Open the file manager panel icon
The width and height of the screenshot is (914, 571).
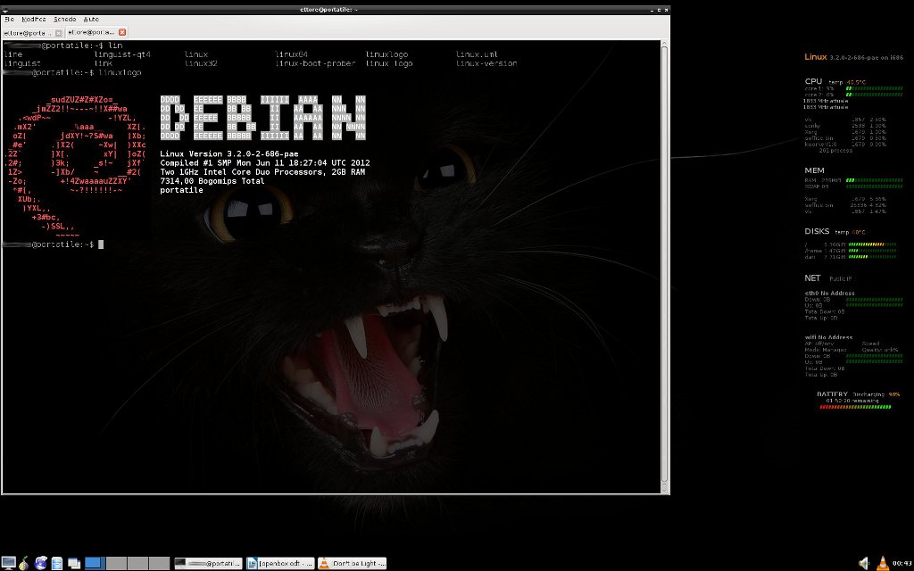(56, 563)
